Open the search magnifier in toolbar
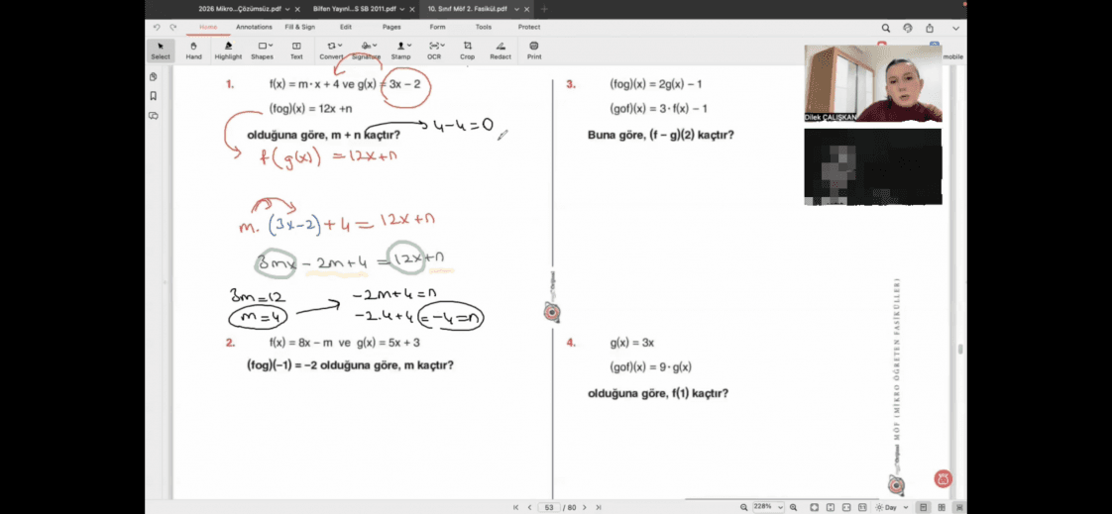This screenshot has height=514, width=1112. coord(886,28)
